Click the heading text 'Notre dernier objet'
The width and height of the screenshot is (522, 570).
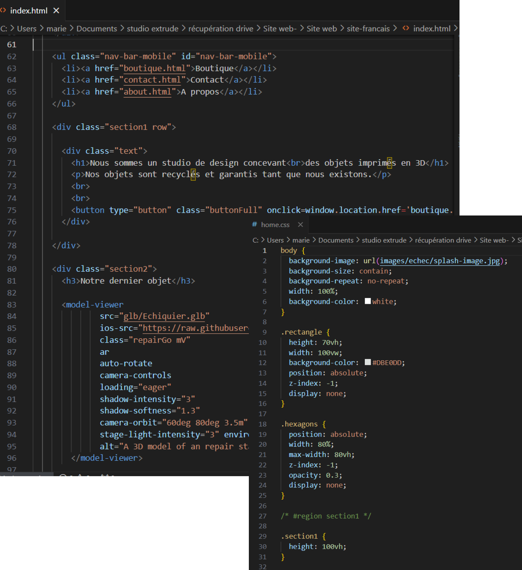126,281
